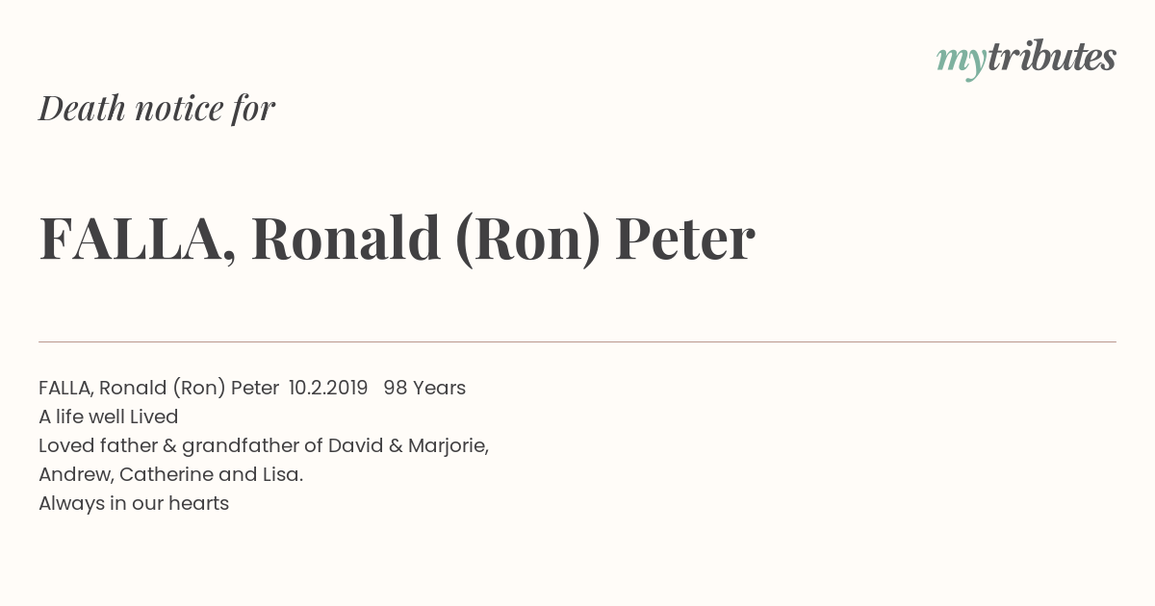Click the dark "tributes" part of the logo
The height and width of the screenshot is (606, 1155).
[1052, 58]
